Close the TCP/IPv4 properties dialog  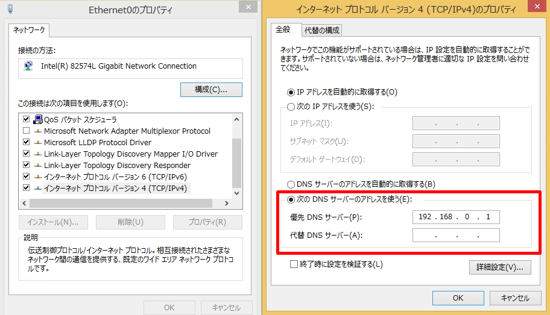pyautogui.click(x=537, y=6)
